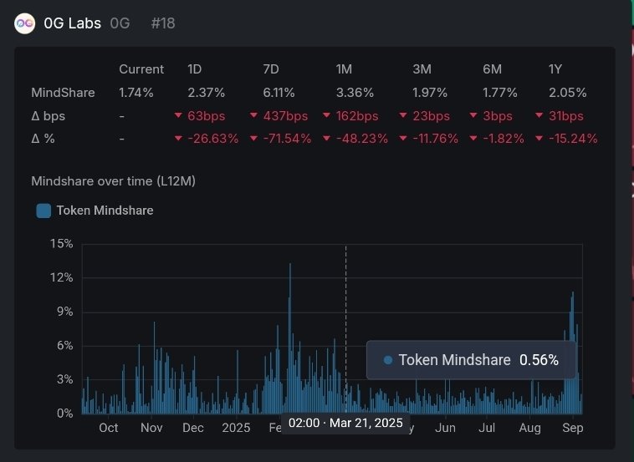This screenshot has height=462, width=634.
Task: Click the Mindshare over time (L12M) heading
Action: 113,181
